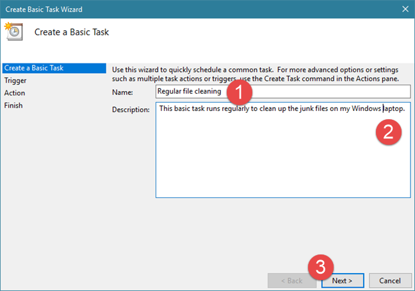
Task: Focus the Name input field
Action: click(x=192, y=92)
